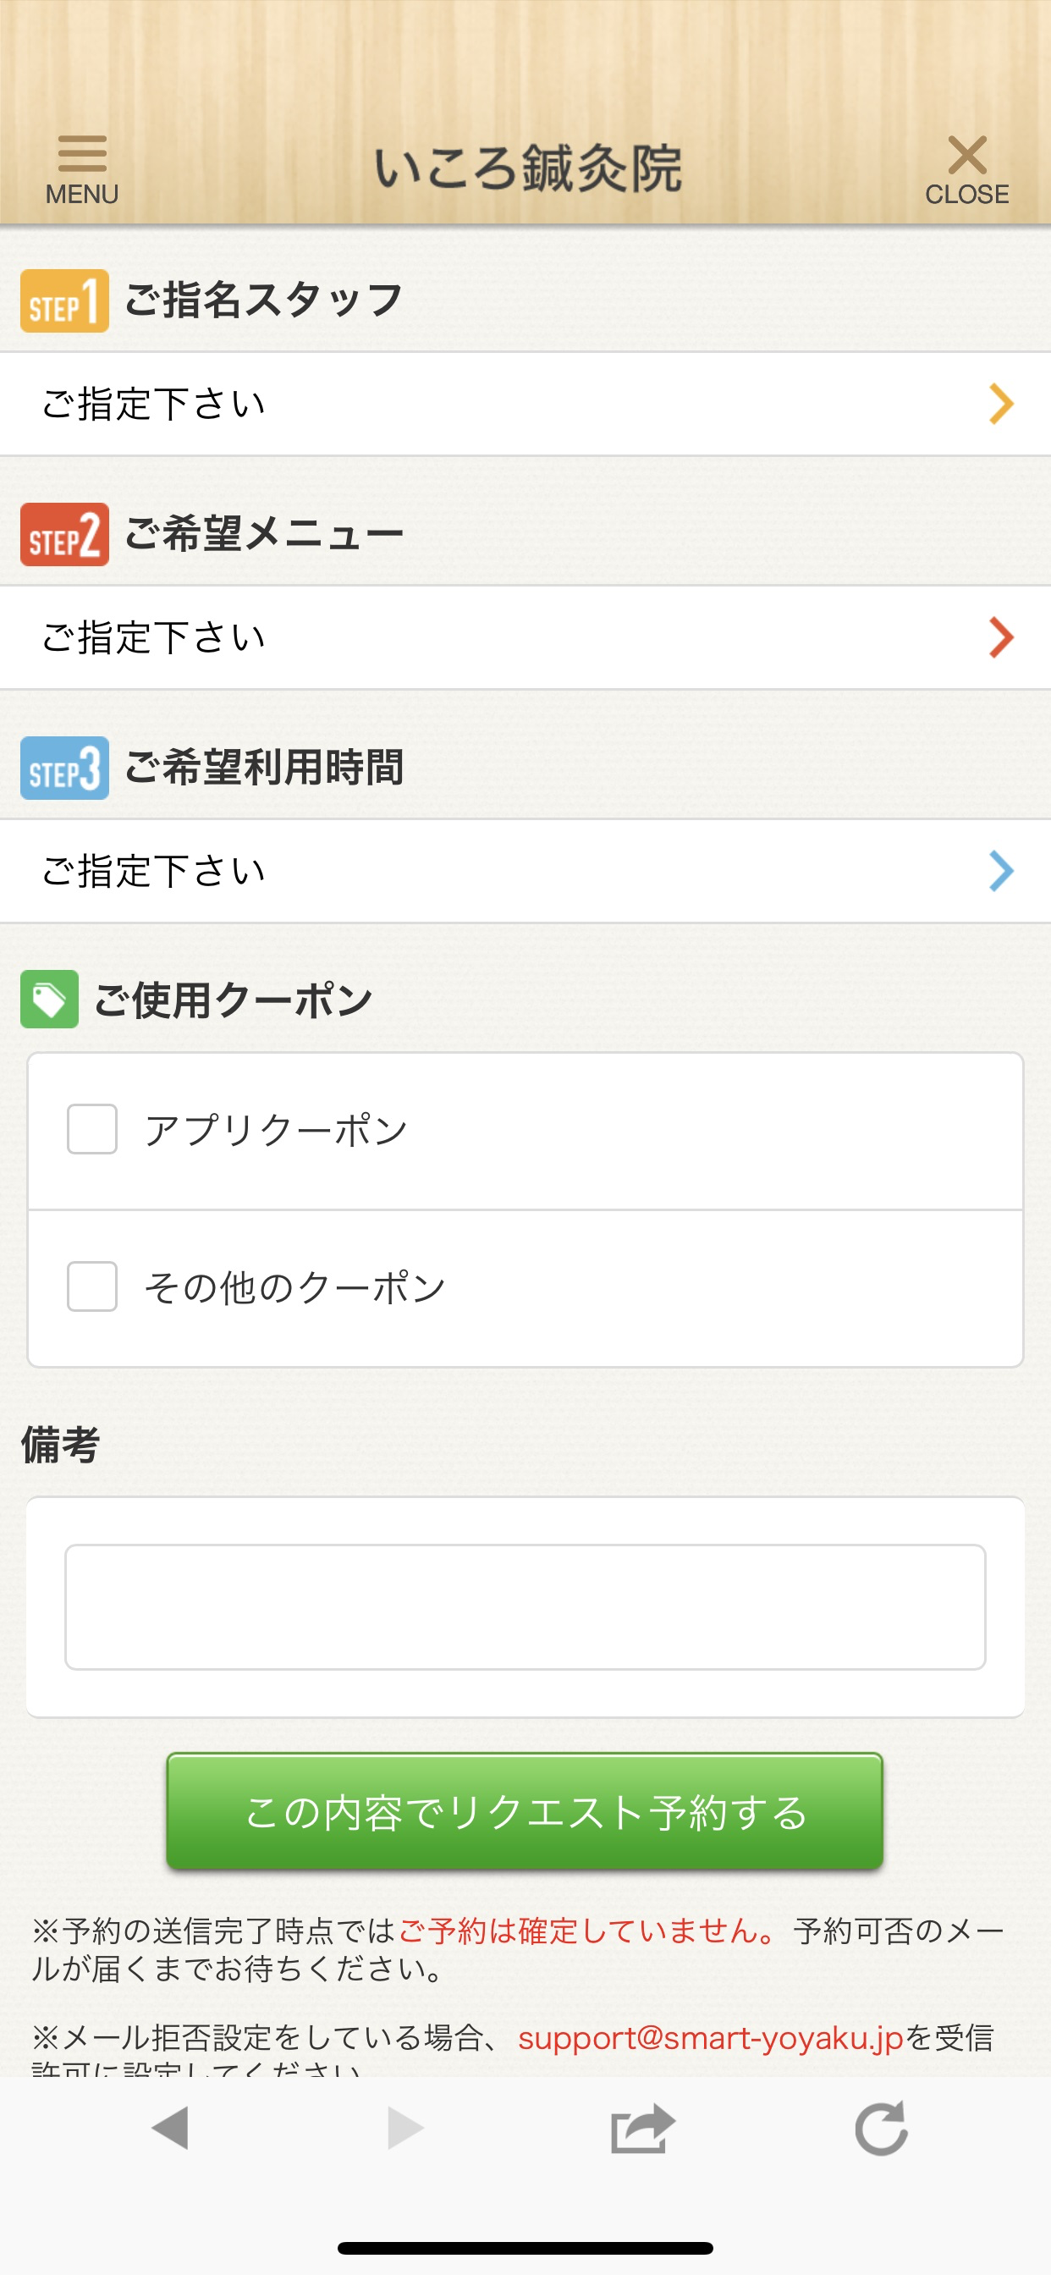
Task: Expand the menu selection red chevron
Action: click(x=1001, y=637)
